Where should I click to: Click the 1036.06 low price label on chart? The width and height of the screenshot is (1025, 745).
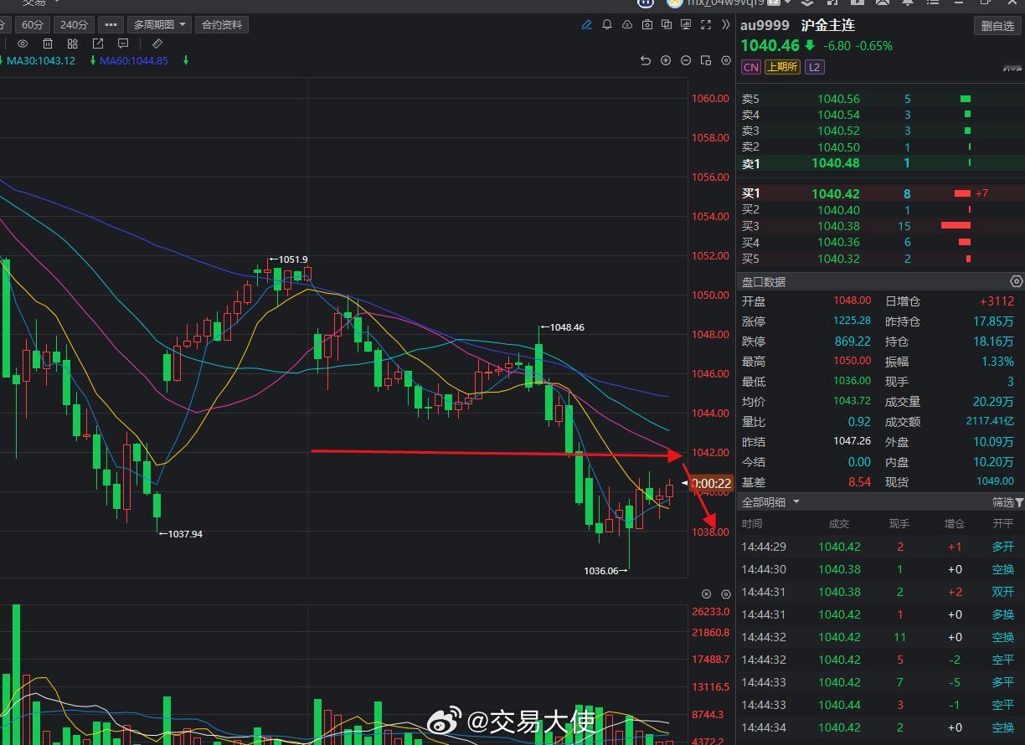(x=600, y=571)
